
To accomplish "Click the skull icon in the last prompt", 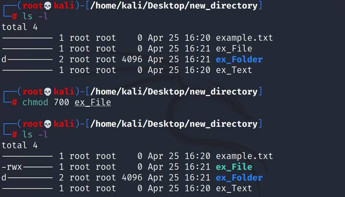I will tap(48, 124).
